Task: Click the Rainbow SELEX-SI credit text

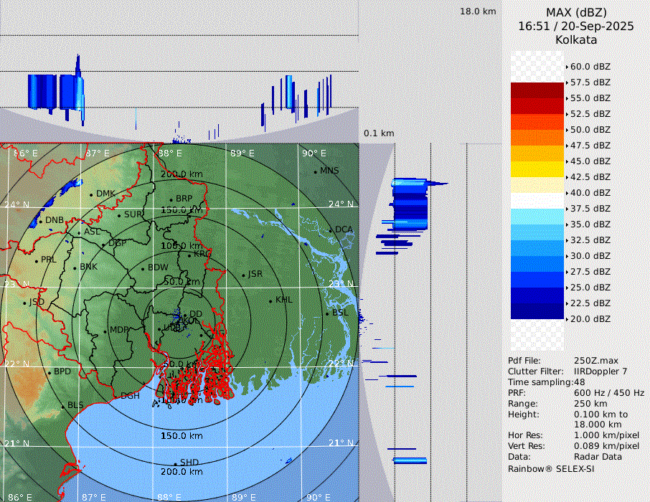Action: pos(551,468)
